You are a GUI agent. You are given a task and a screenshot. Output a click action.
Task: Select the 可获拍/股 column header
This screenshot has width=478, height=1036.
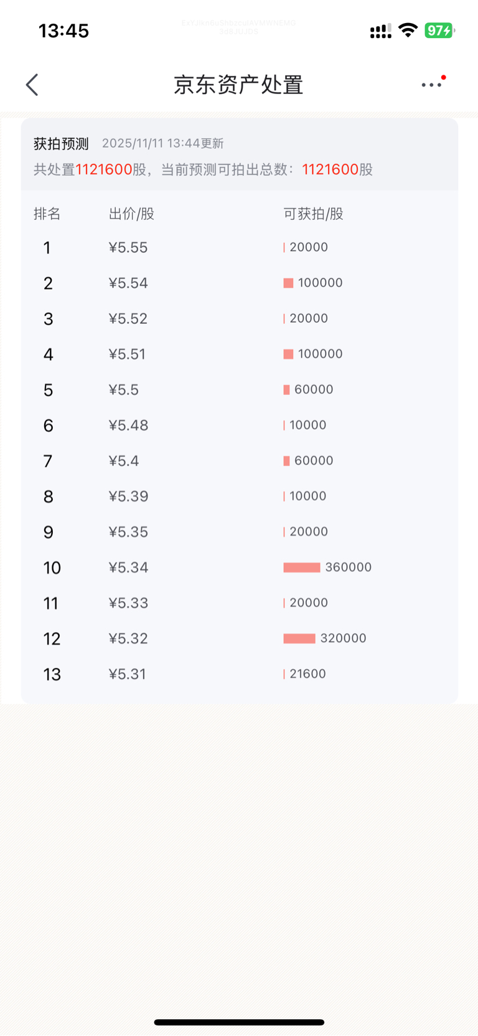pos(313,214)
